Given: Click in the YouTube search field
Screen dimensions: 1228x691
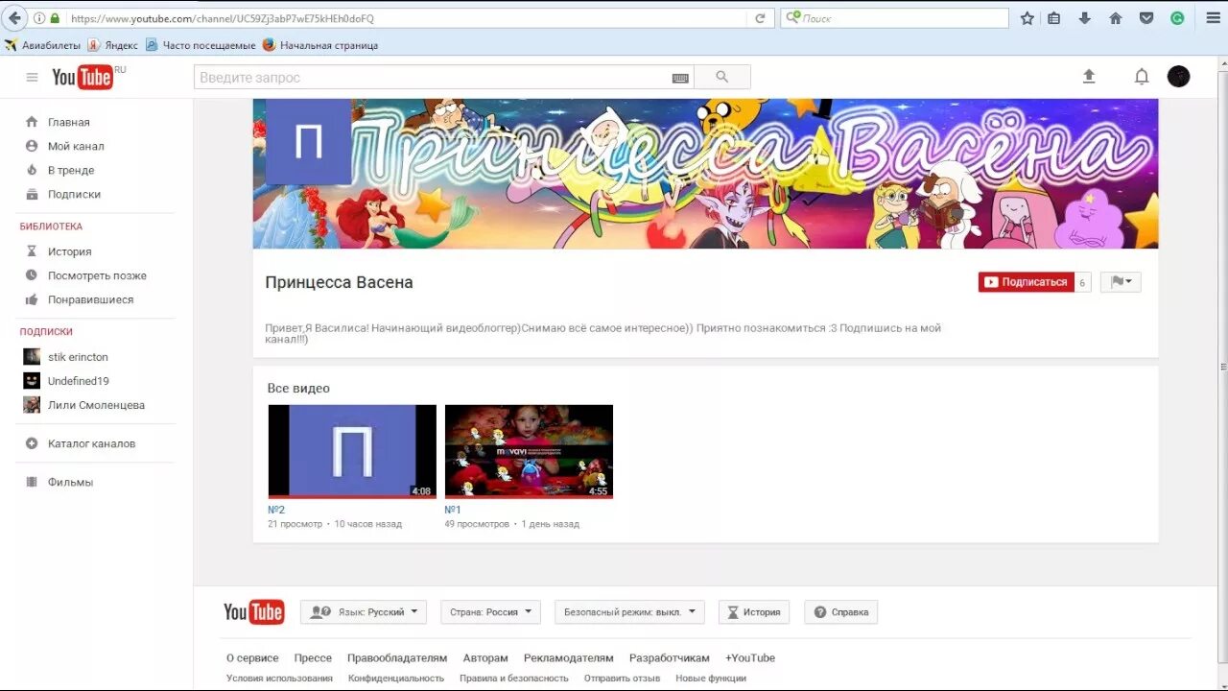Looking at the screenshot, I should point(432,78).
